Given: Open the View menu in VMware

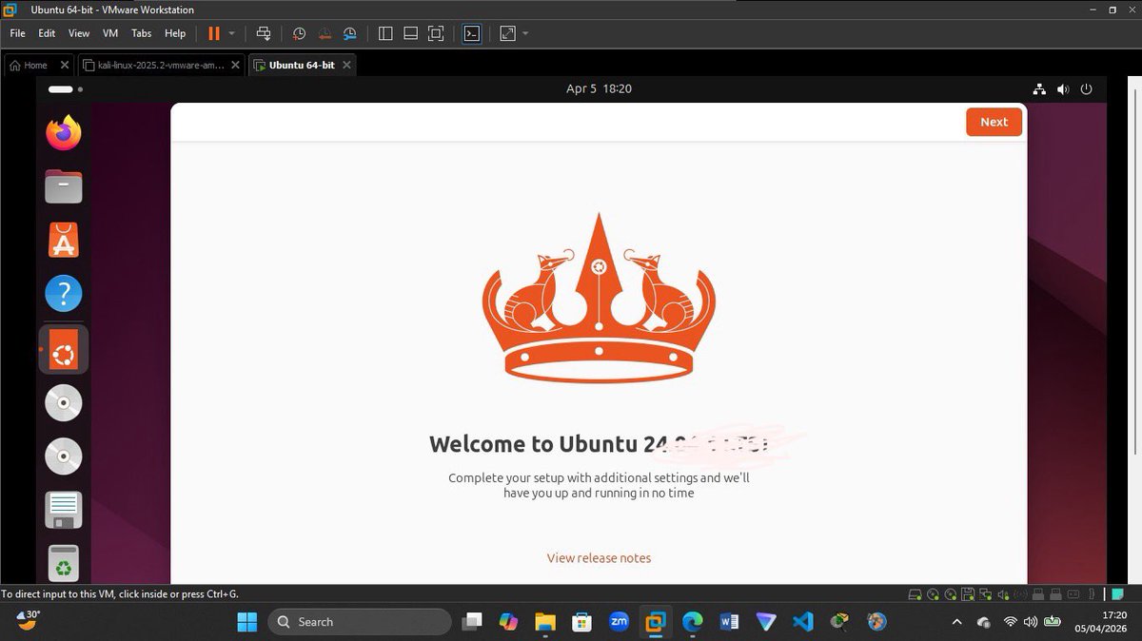Looking at the screenshot, I should click(79, 33).
